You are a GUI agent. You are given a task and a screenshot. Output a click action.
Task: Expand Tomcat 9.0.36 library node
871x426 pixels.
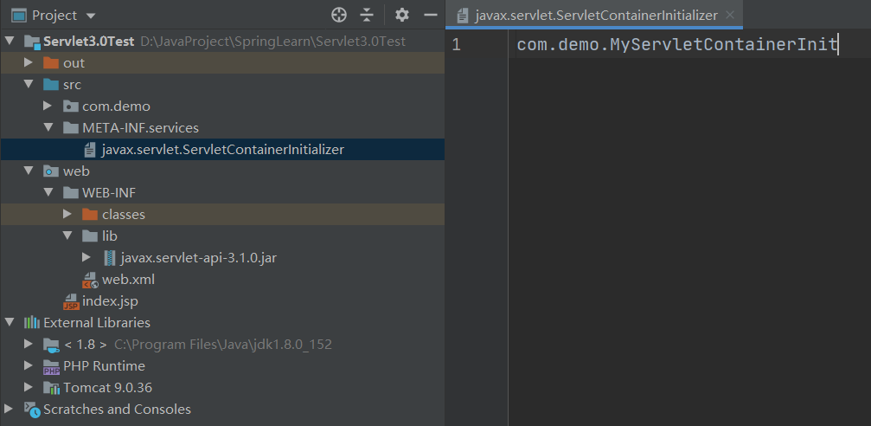[29, 388]
